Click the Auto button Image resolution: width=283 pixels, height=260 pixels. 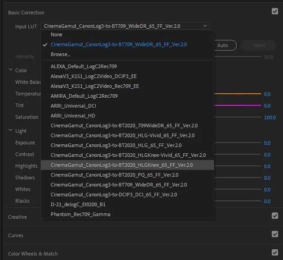225,45
